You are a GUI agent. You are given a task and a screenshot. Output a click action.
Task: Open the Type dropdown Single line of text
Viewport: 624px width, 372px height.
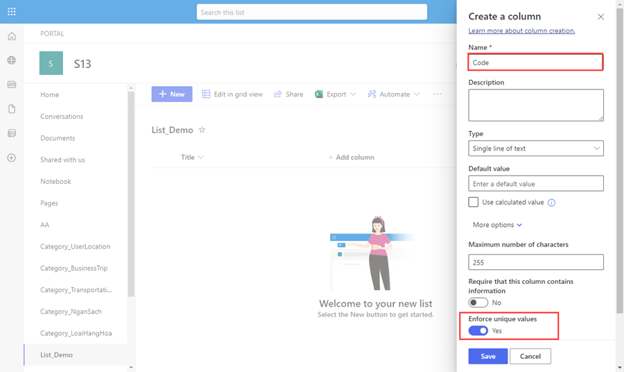536,148
